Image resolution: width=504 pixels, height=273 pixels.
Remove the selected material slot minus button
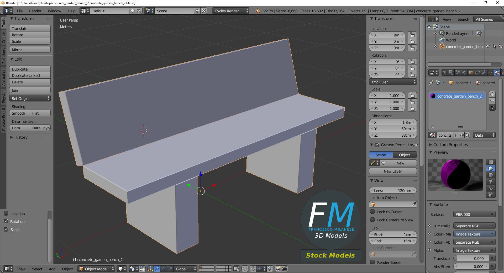(492, 101)
